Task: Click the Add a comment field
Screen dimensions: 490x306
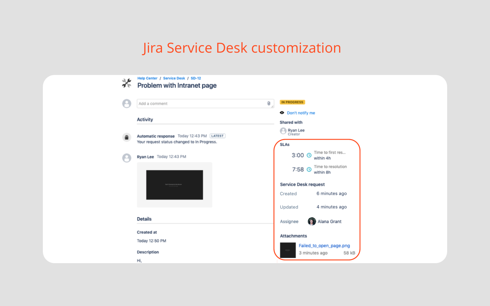Action: (205, 104)
